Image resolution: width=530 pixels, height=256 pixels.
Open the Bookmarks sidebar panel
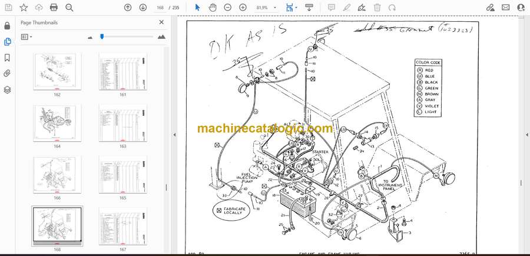[7, 58]
